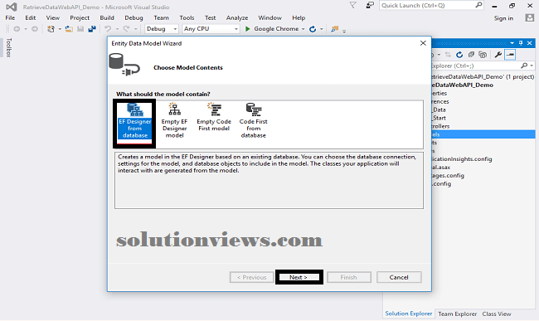Viewport: 539px width, 321px height.
Task: Click Collapse All icon in Solution Explorer
Action: click(471, 55)
